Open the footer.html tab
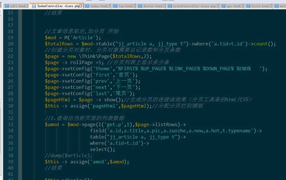This screenshot has height=180, width=286. (151, 6)
